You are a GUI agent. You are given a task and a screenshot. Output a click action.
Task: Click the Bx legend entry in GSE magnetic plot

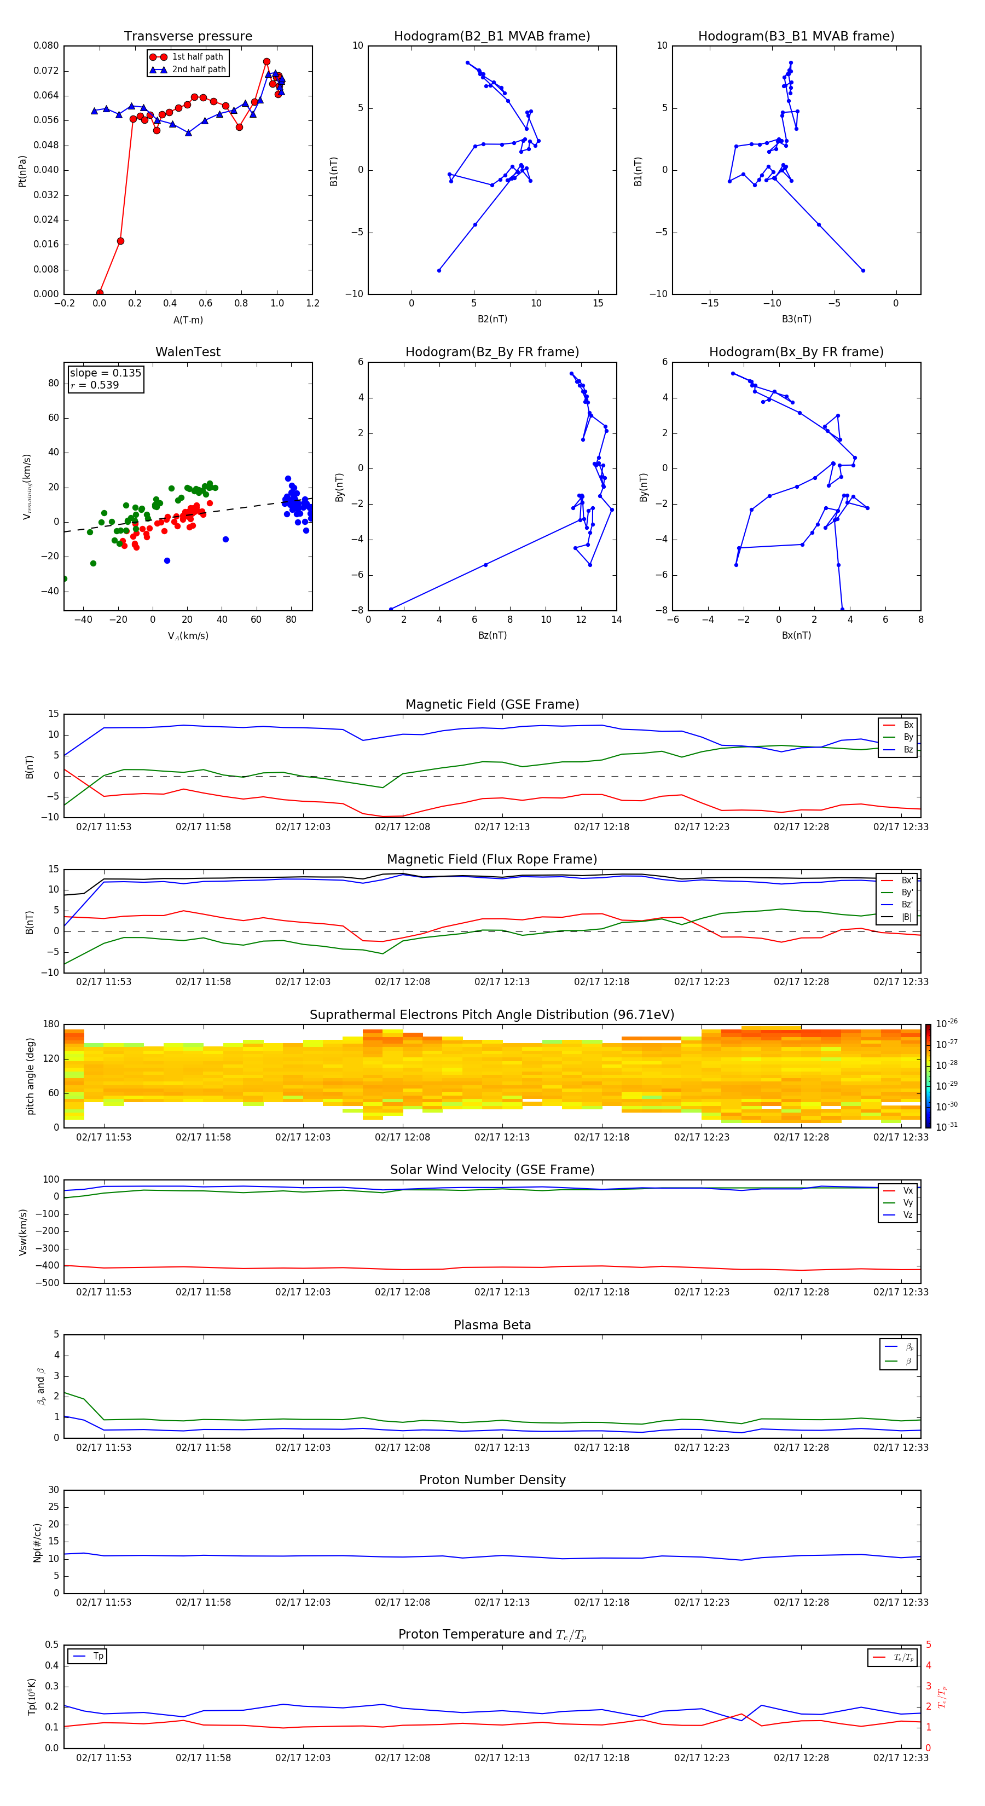[899, 725]
